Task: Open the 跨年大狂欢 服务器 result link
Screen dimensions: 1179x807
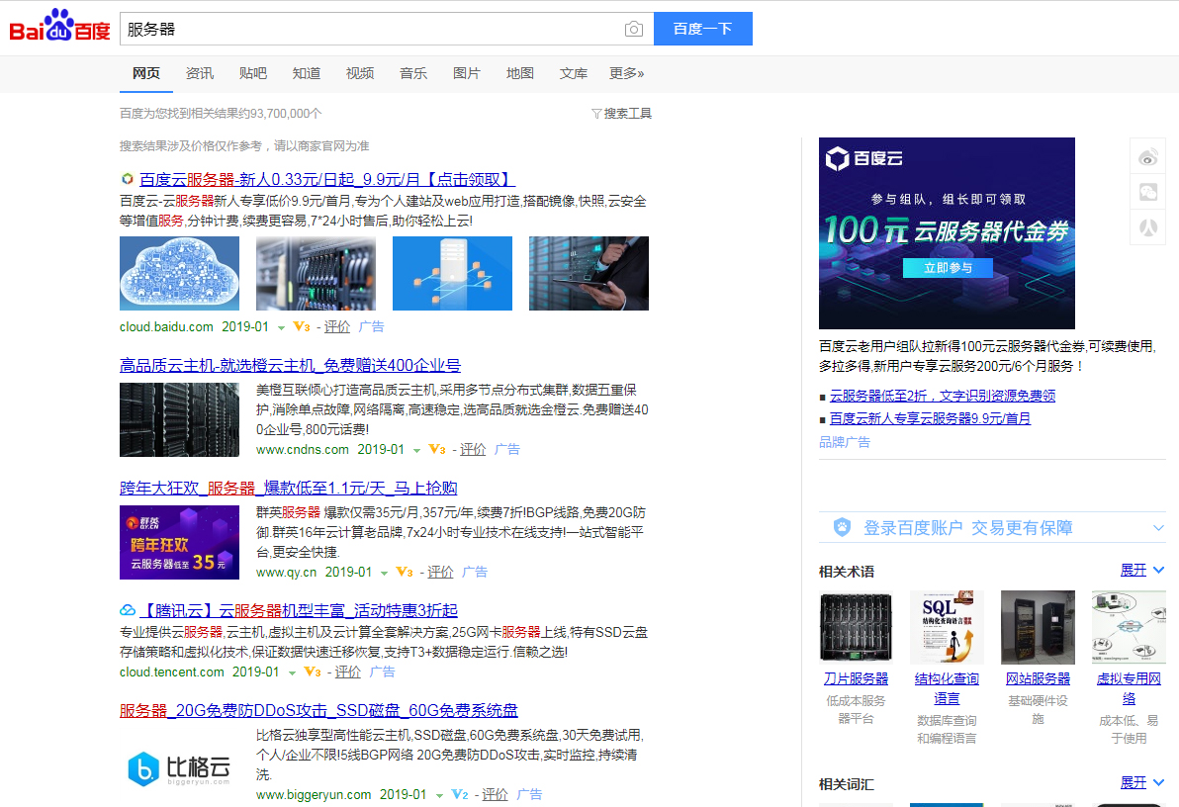Action: click(289, 489)
